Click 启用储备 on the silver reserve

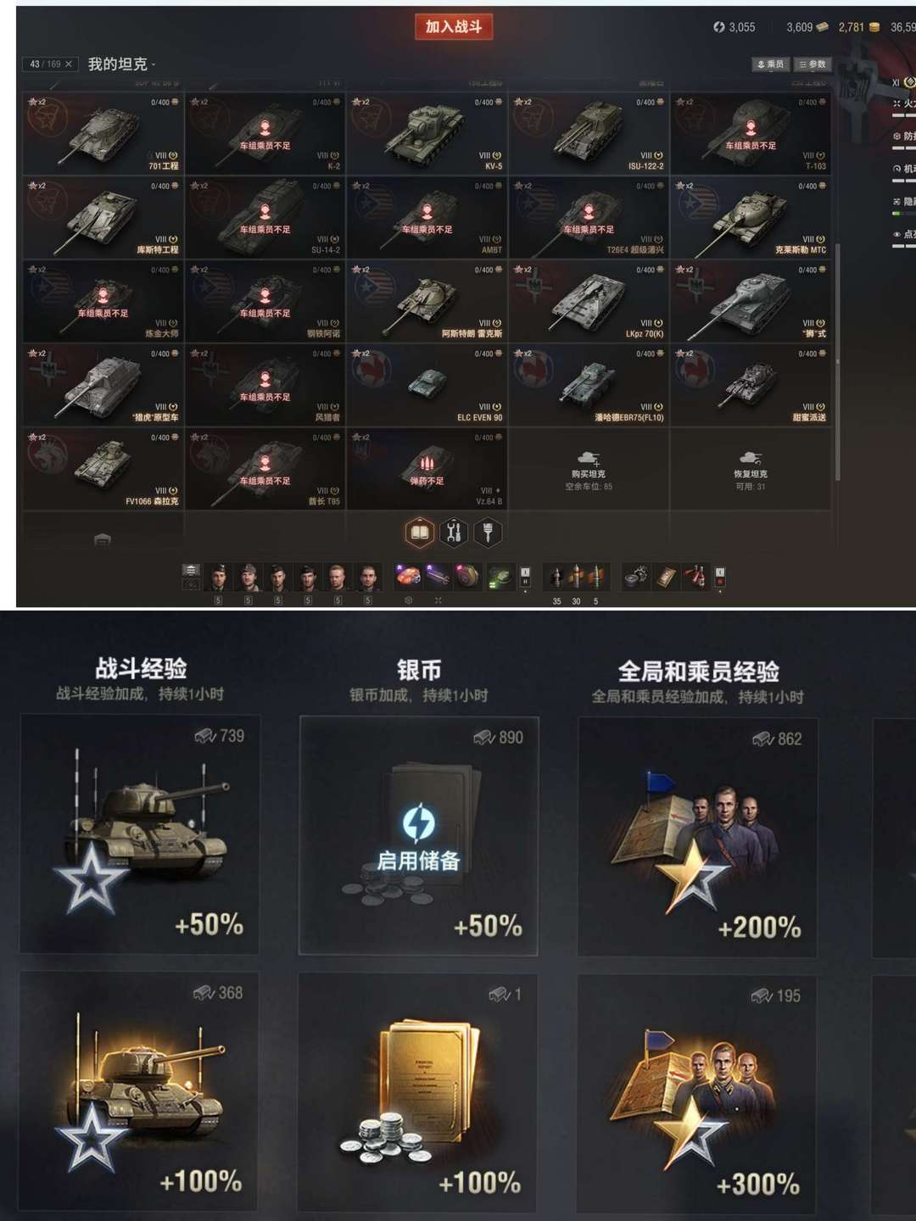coord(418,861)
